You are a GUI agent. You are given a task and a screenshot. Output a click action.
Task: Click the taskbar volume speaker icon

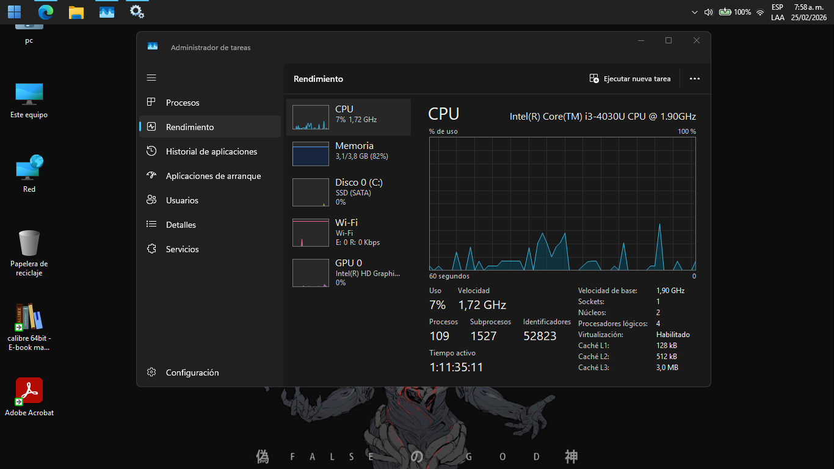click(x=708, y=12)
